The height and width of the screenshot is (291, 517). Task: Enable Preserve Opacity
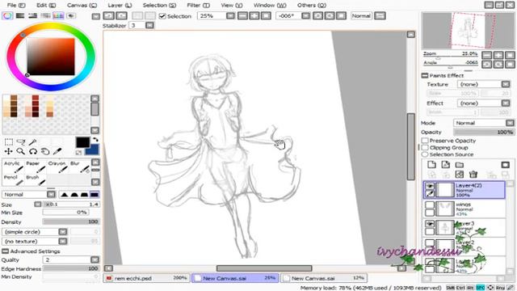pos(425,141)
